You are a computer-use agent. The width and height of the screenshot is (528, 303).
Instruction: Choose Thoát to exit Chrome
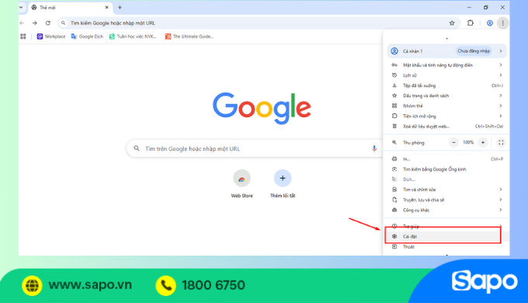(x=446, y=247)
